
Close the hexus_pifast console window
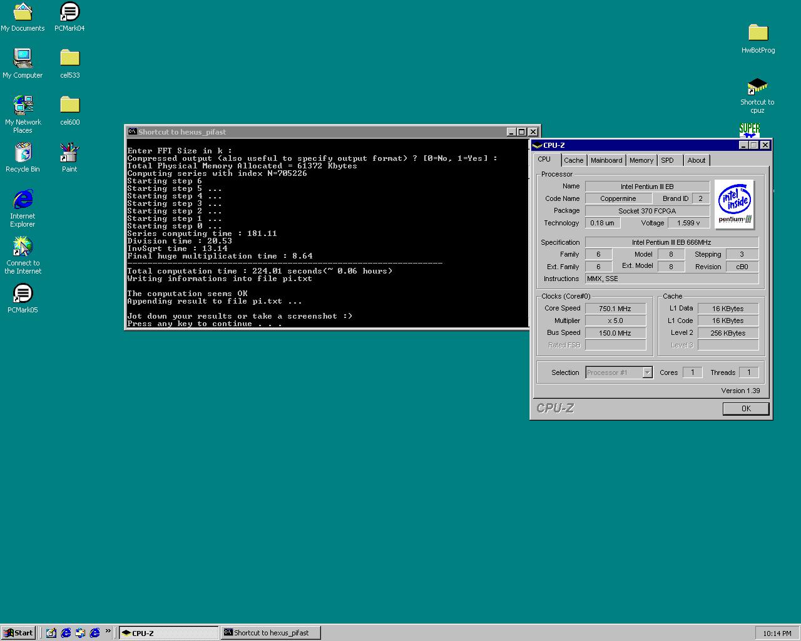[533, 132]
